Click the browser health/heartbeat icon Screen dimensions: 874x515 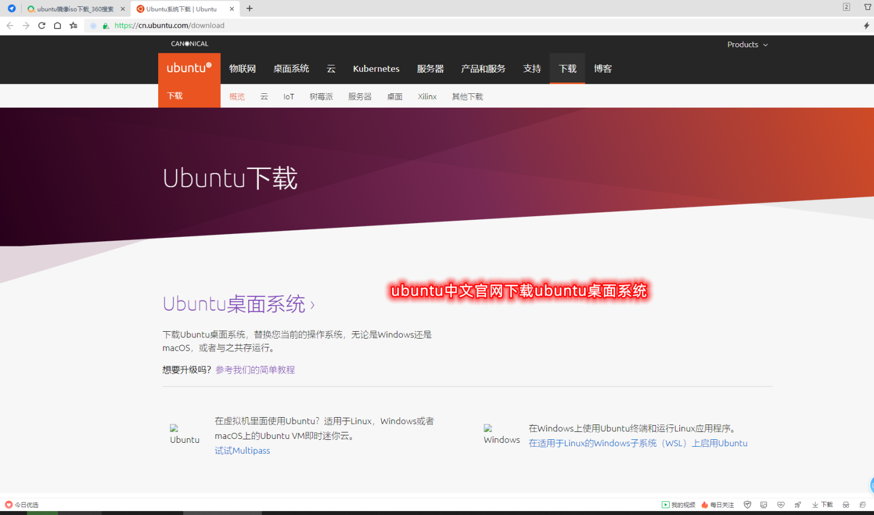click(x=781, y=504)
